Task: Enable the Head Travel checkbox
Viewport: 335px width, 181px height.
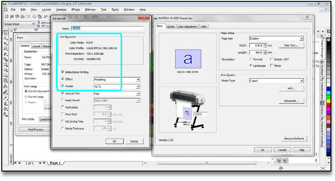Action: point(62,100)
